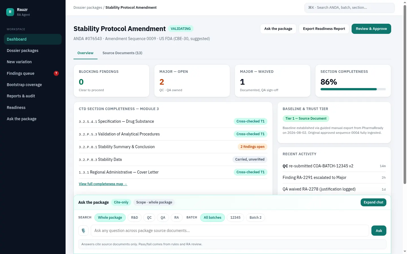Click the VALIDATING status badge

181,29
